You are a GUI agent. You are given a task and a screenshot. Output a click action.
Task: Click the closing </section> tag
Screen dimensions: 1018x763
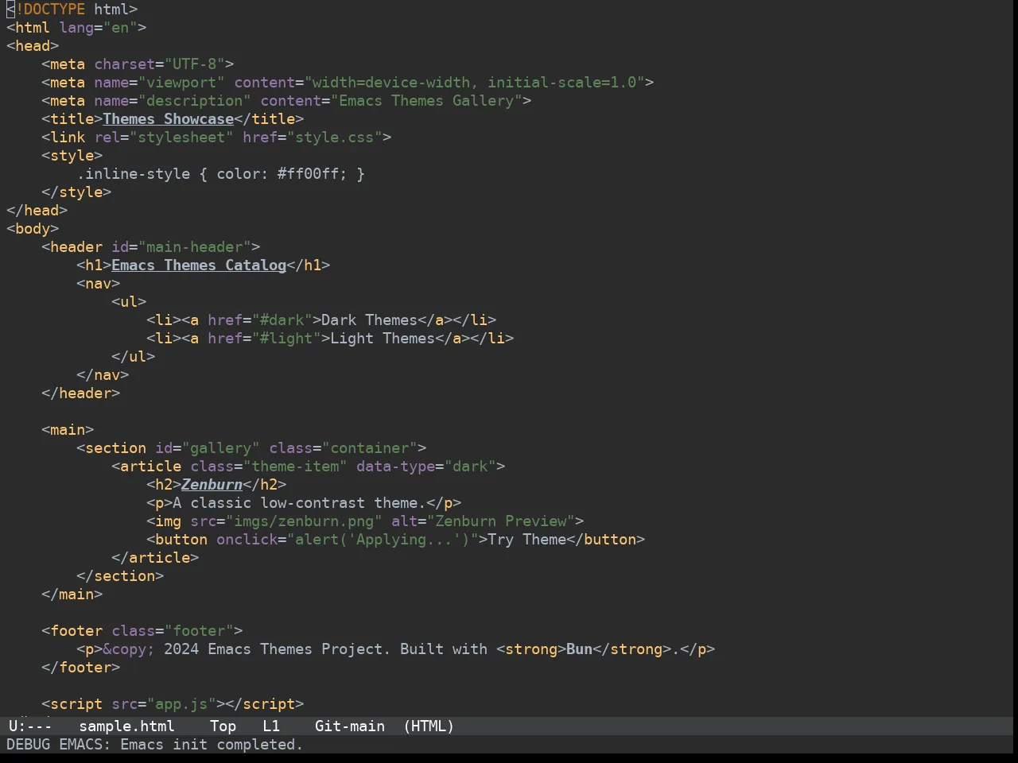(x=120, y=576)
